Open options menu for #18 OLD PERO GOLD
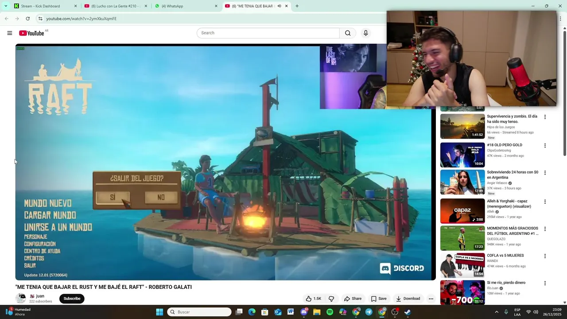This screenshot has width=567, height=319. 545,146
